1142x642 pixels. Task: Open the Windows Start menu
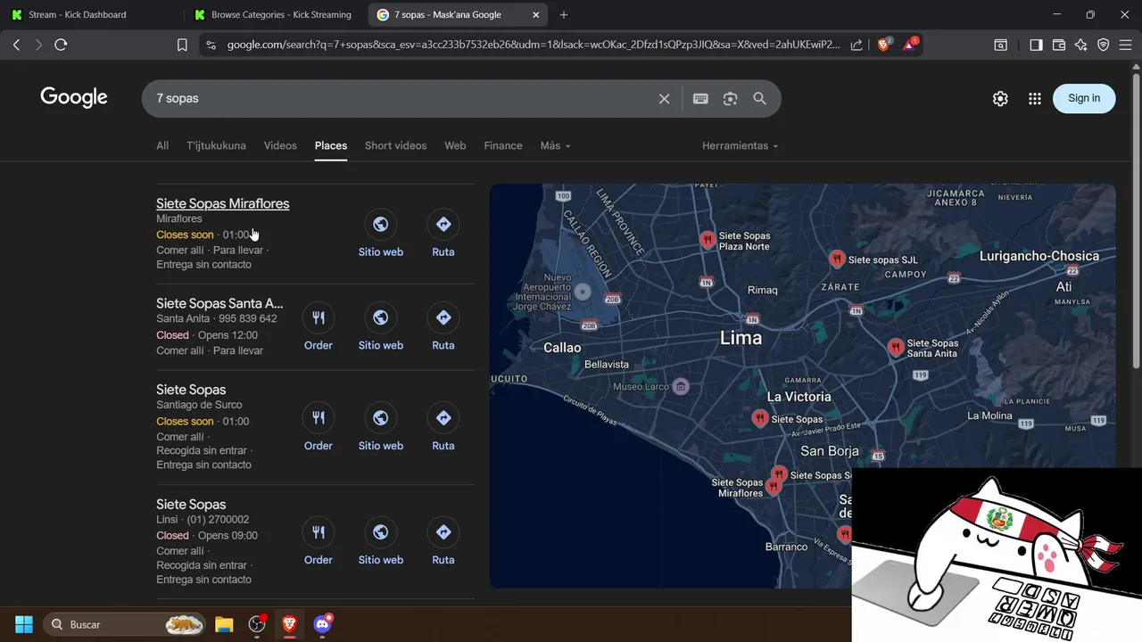[24, 624]
